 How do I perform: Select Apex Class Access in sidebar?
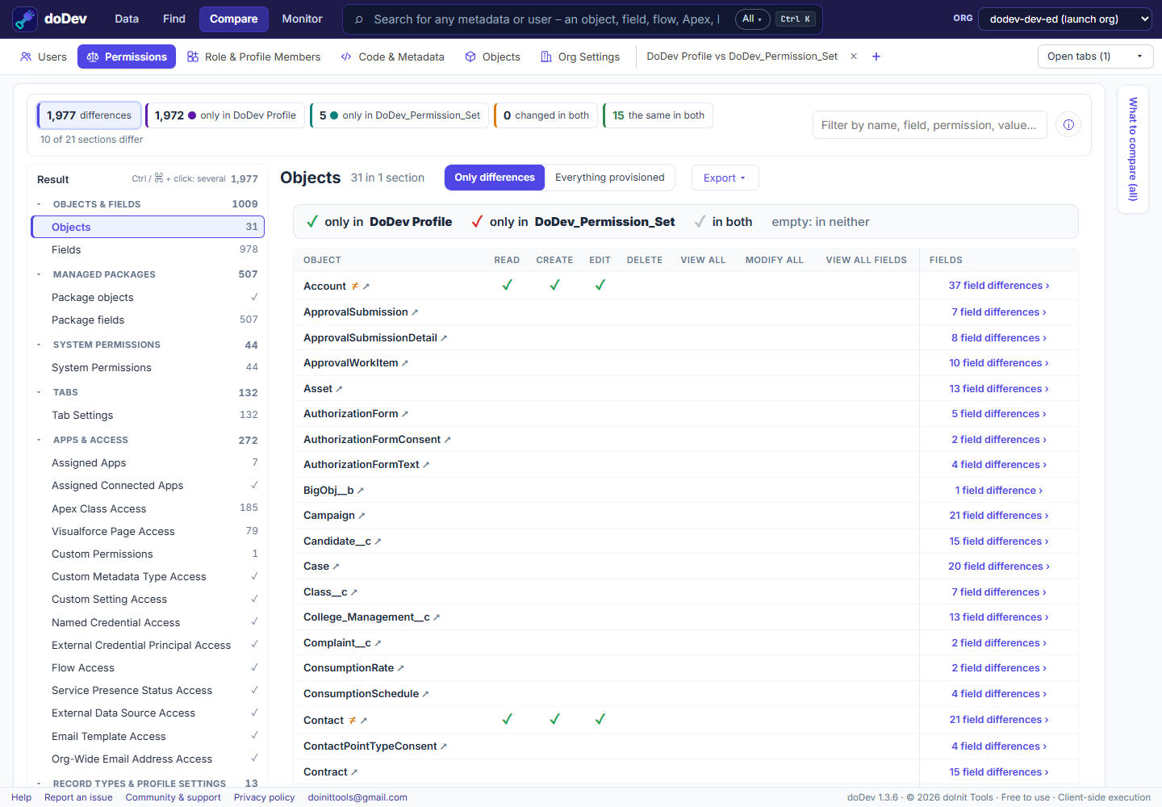point(148,508)
